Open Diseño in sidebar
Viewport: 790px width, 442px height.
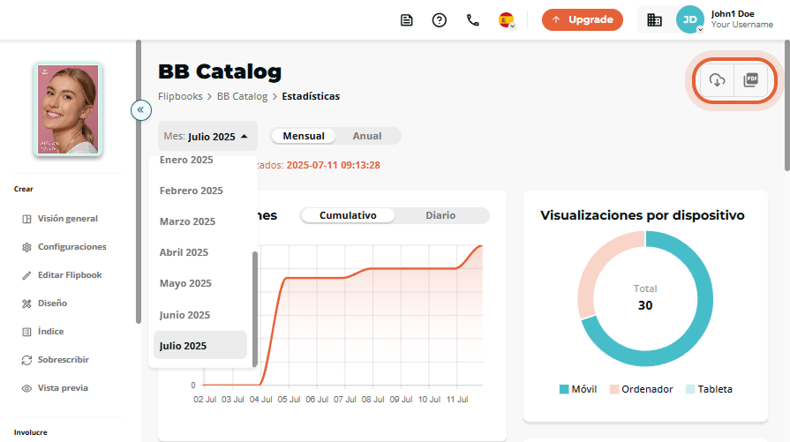coord(52,303)
